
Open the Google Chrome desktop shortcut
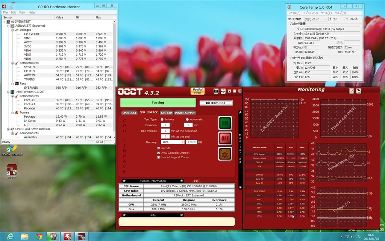pyautogui.click(x=12, y=150)
